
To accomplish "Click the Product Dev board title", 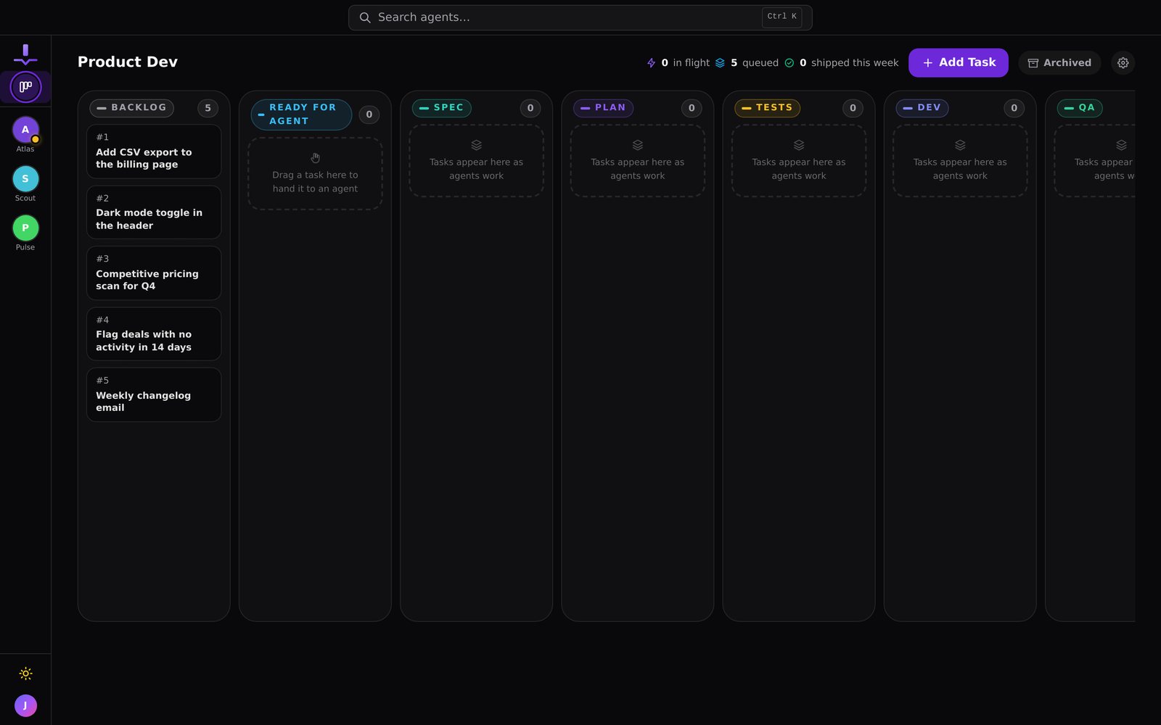I will (128, 62).
